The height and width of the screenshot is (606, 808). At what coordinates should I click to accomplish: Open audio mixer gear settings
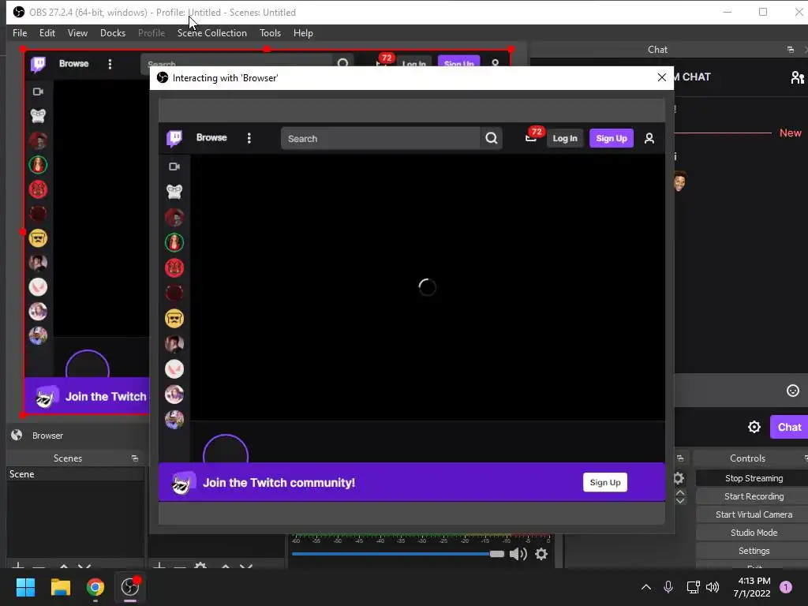point(541,554)
